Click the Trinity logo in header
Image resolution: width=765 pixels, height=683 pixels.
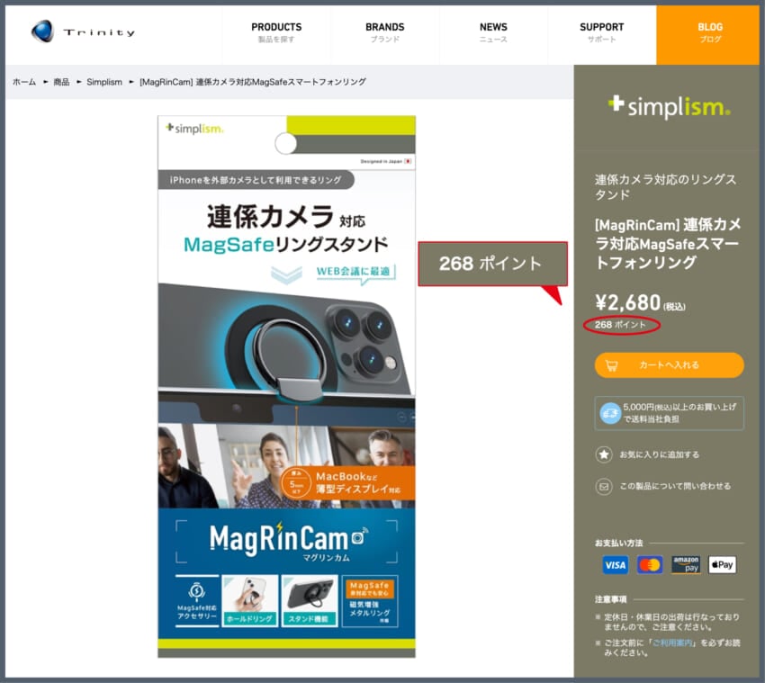[83, 32]
